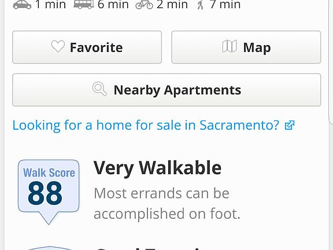
Task: Add this listing to Favorite
Action: 87,47
